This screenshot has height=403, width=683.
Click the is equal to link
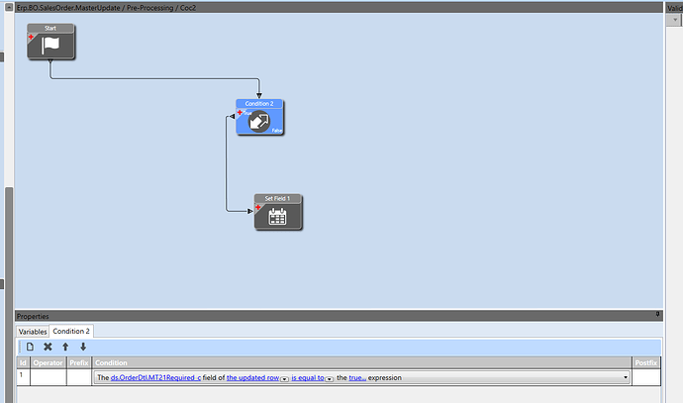(x=308, y=377)
